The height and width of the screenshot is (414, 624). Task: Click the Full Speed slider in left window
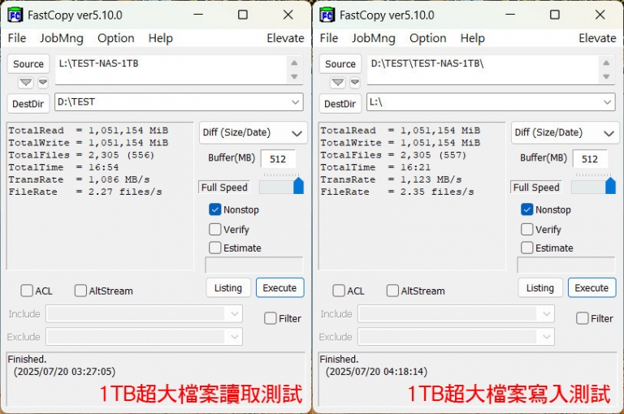[281, 186]
